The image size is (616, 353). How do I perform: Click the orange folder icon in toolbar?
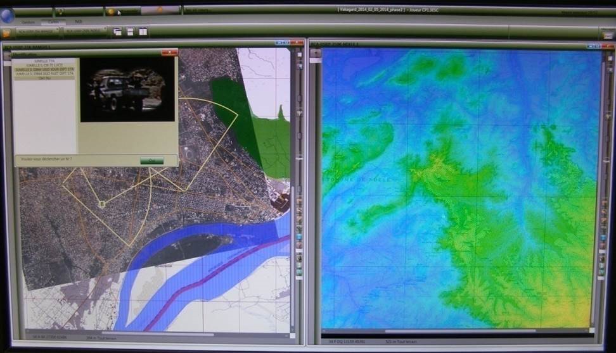(6, 33)
